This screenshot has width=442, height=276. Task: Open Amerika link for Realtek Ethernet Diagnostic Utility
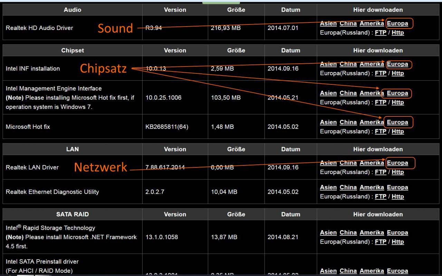pos(372,187)
